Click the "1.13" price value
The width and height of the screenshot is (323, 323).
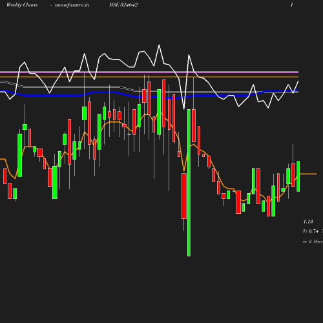308,222
